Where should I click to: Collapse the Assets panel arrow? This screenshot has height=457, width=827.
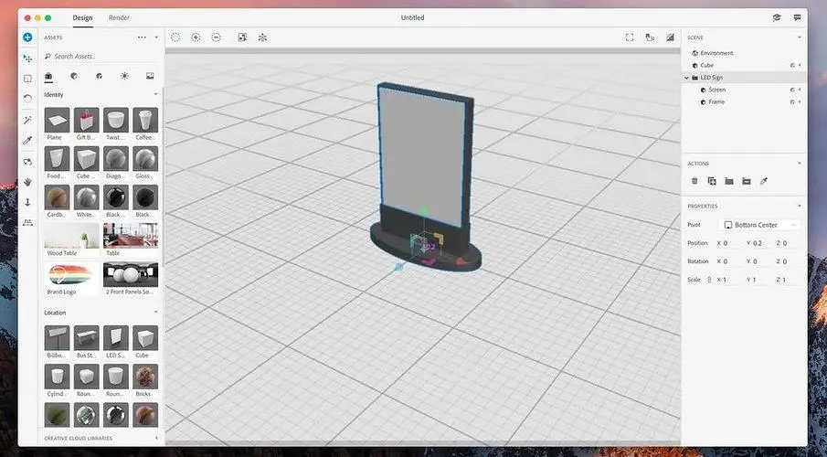156,37
